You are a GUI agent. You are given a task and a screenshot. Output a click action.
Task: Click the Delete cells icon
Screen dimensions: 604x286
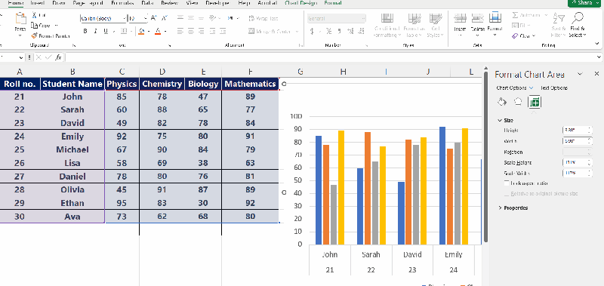(477, 18)
